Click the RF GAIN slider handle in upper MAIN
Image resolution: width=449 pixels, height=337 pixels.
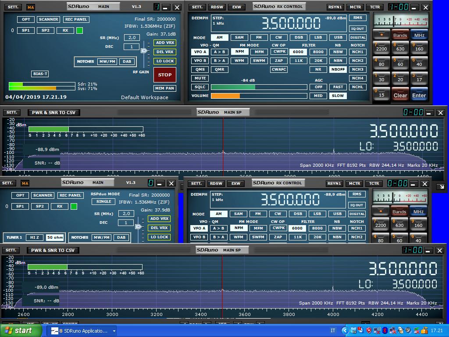click(144, 51)
